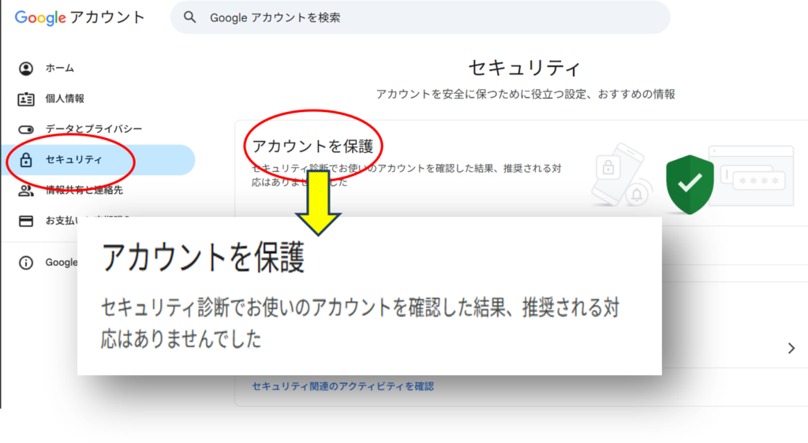Click the green shield checkmark icon
This screenshot has height=443, width=808.
pyautogui.click(x=689, y=184)
